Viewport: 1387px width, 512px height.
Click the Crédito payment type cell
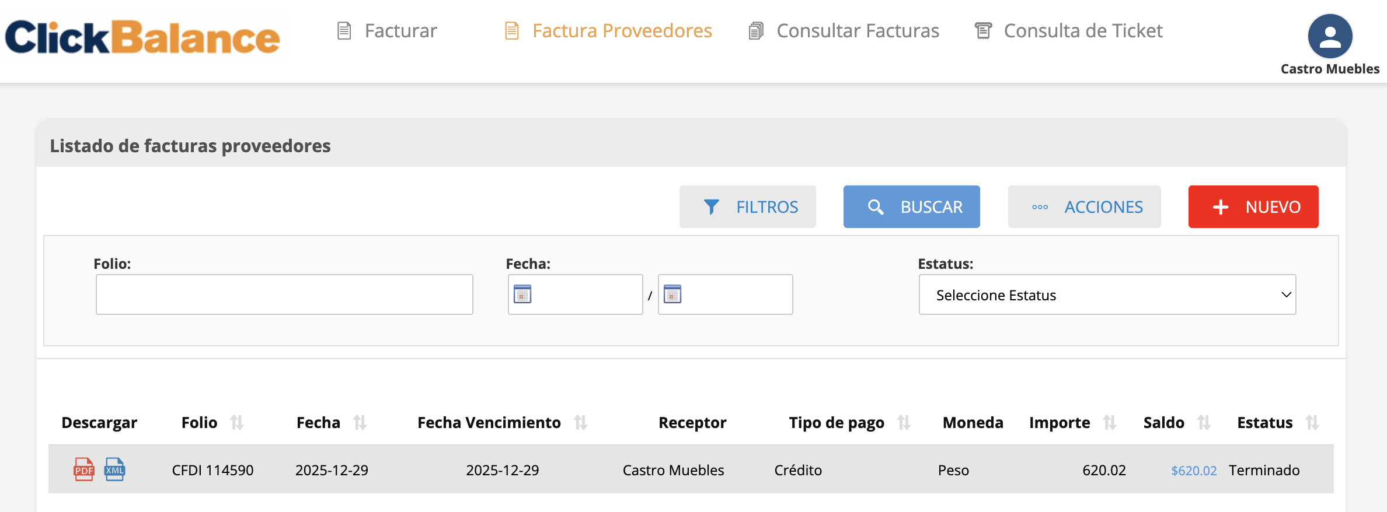click(798, 470)
